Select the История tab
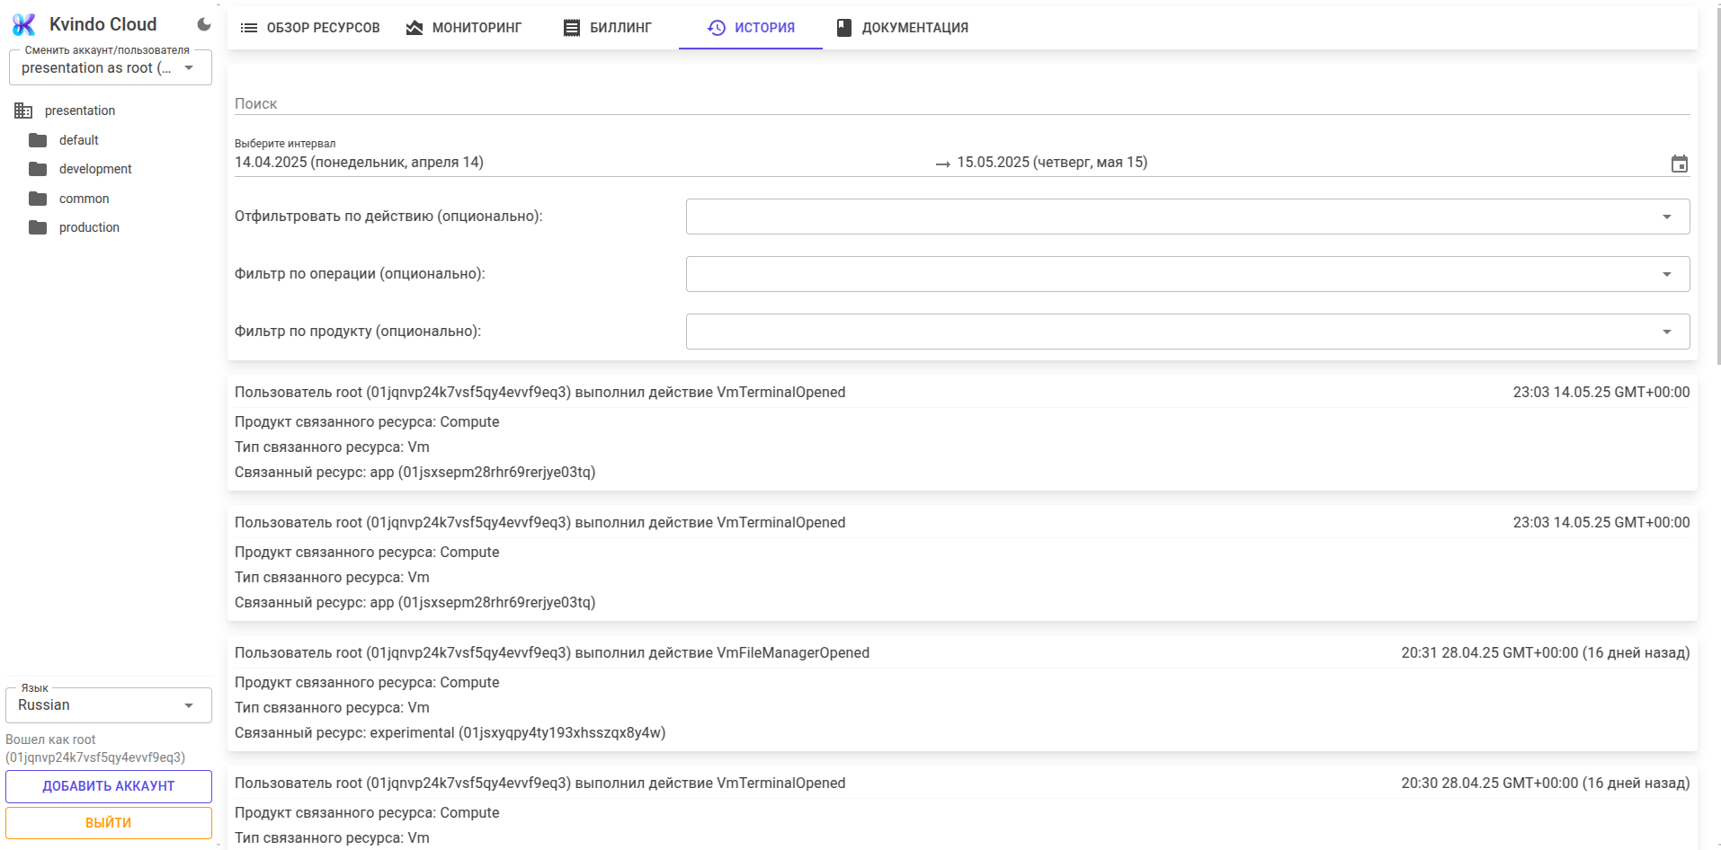The height and width of the screenshot is (850, 1721). [x=751, y=28]
